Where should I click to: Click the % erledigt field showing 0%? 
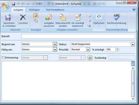click(111, 49)
